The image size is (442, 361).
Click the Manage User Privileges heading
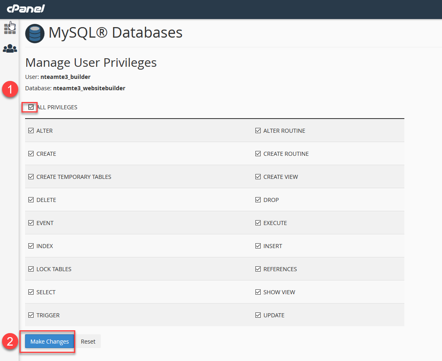[x=91, y=63]
